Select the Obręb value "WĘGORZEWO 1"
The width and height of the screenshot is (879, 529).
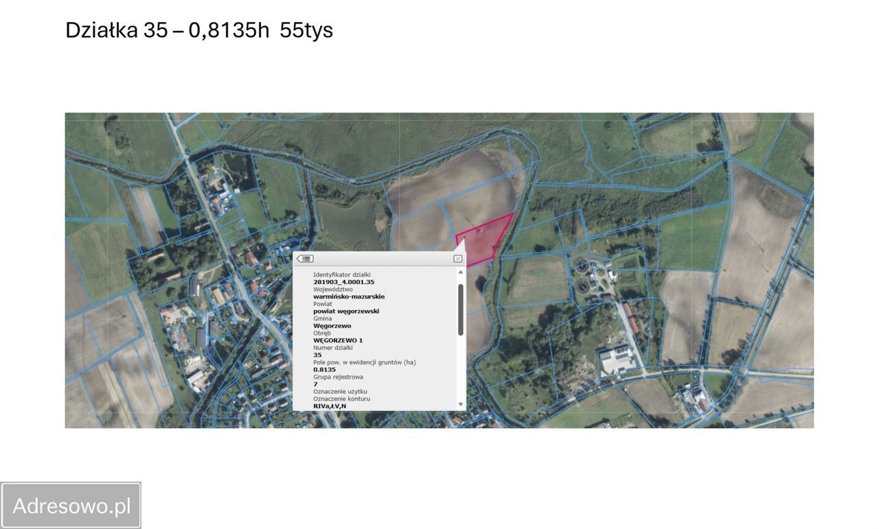coord(338,340)
